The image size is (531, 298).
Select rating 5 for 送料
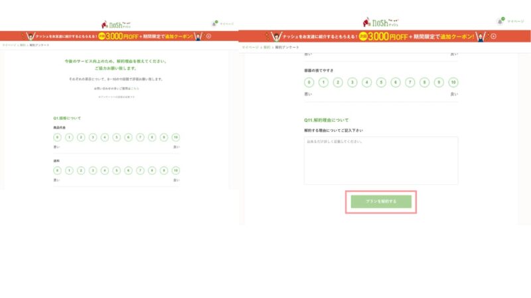(x=116, y=170)
